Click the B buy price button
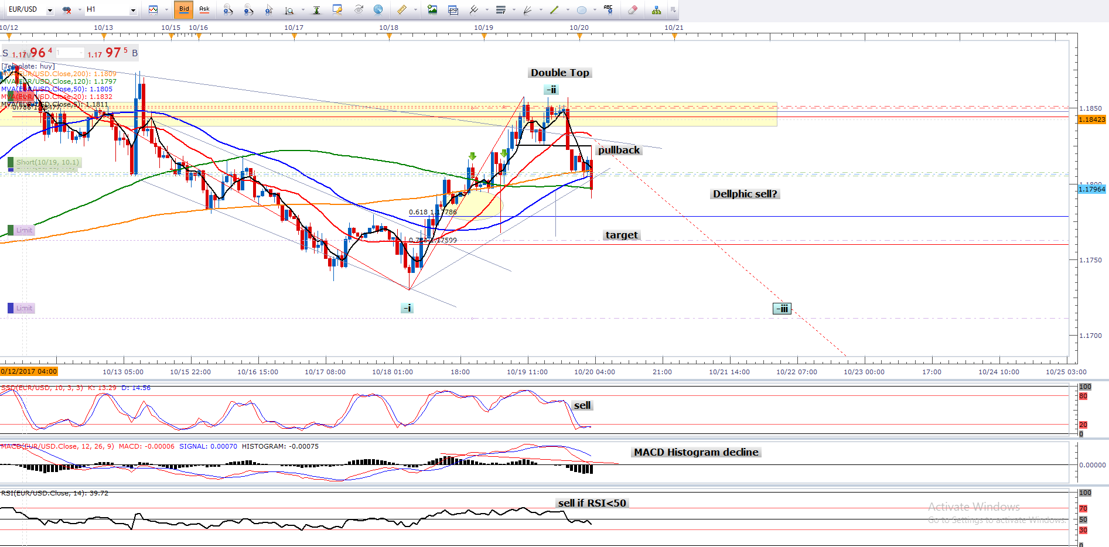The image size is (1109, 547). [135, 53]
